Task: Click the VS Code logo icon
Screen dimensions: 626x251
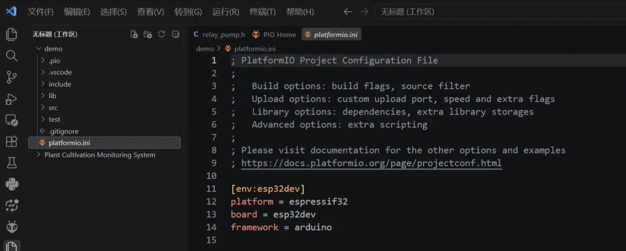Action: 11,12
